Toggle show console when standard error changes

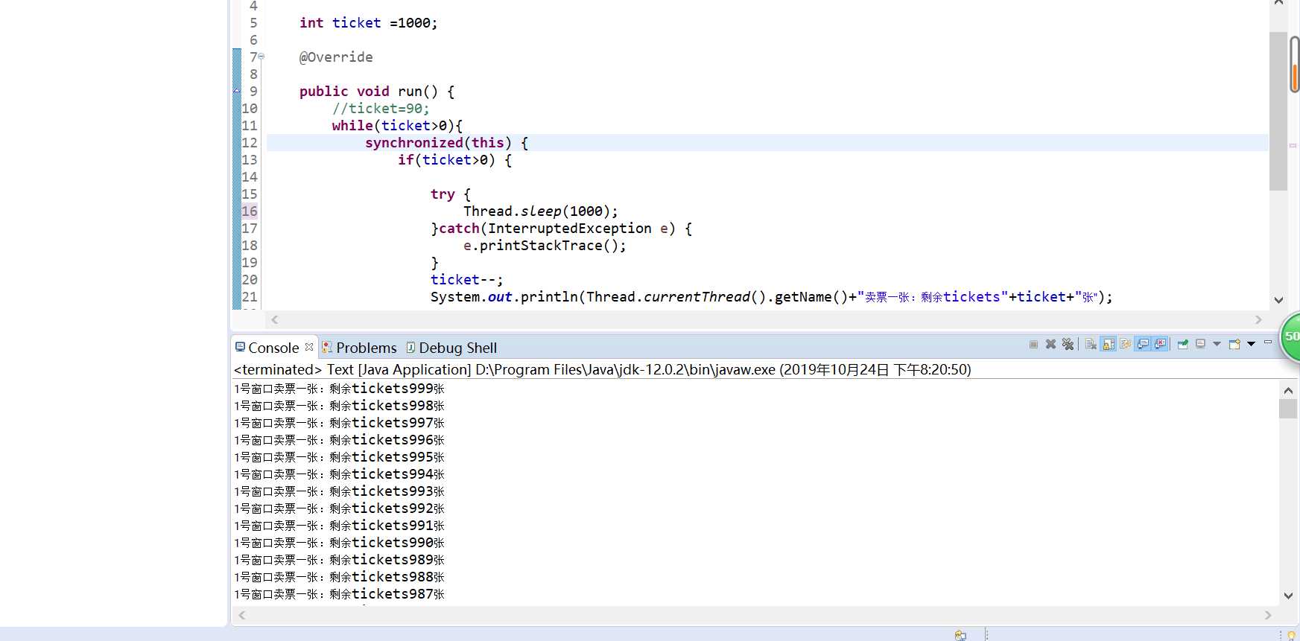[x=1160, y=344]
